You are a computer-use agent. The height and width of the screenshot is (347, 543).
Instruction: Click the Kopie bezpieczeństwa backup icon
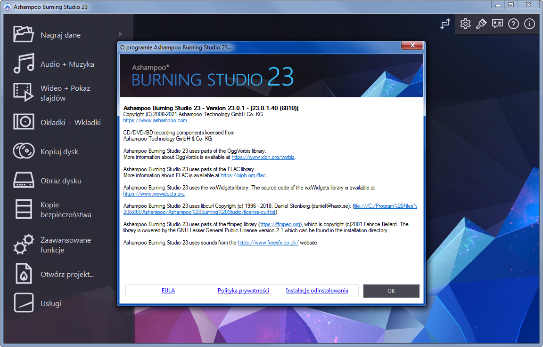pyautogui.click(x=24, y=209)
